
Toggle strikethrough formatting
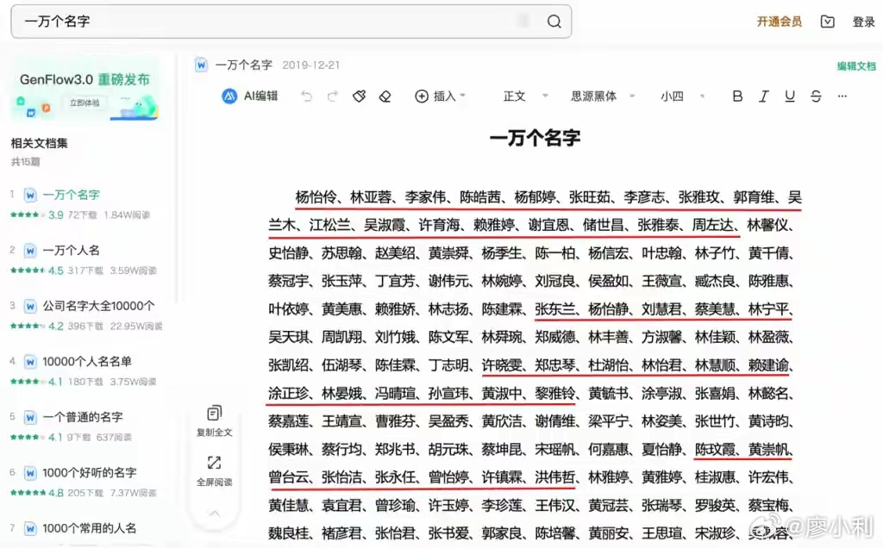click(816, 97)
